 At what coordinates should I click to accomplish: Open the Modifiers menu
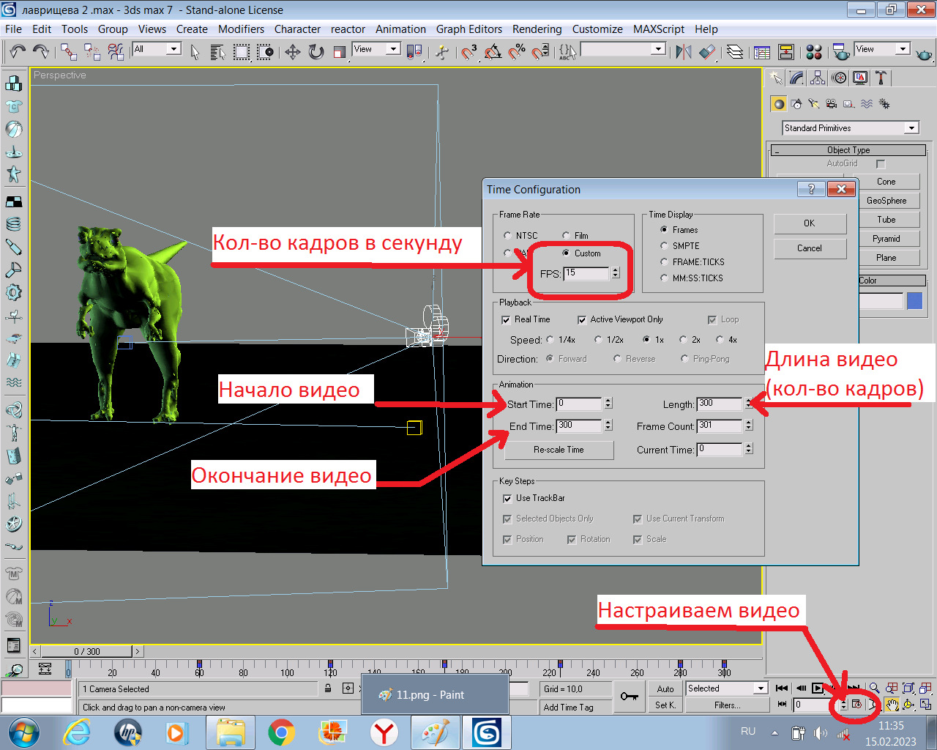[x=241, y=29]
